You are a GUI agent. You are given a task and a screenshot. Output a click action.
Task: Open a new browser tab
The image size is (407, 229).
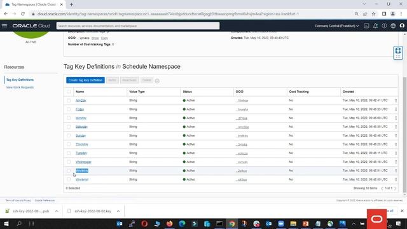click(71, 4)
